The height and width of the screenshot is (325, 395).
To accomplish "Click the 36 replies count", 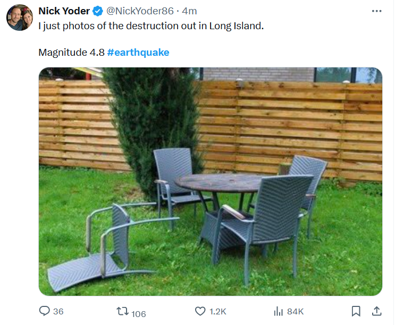I will 58,312.
